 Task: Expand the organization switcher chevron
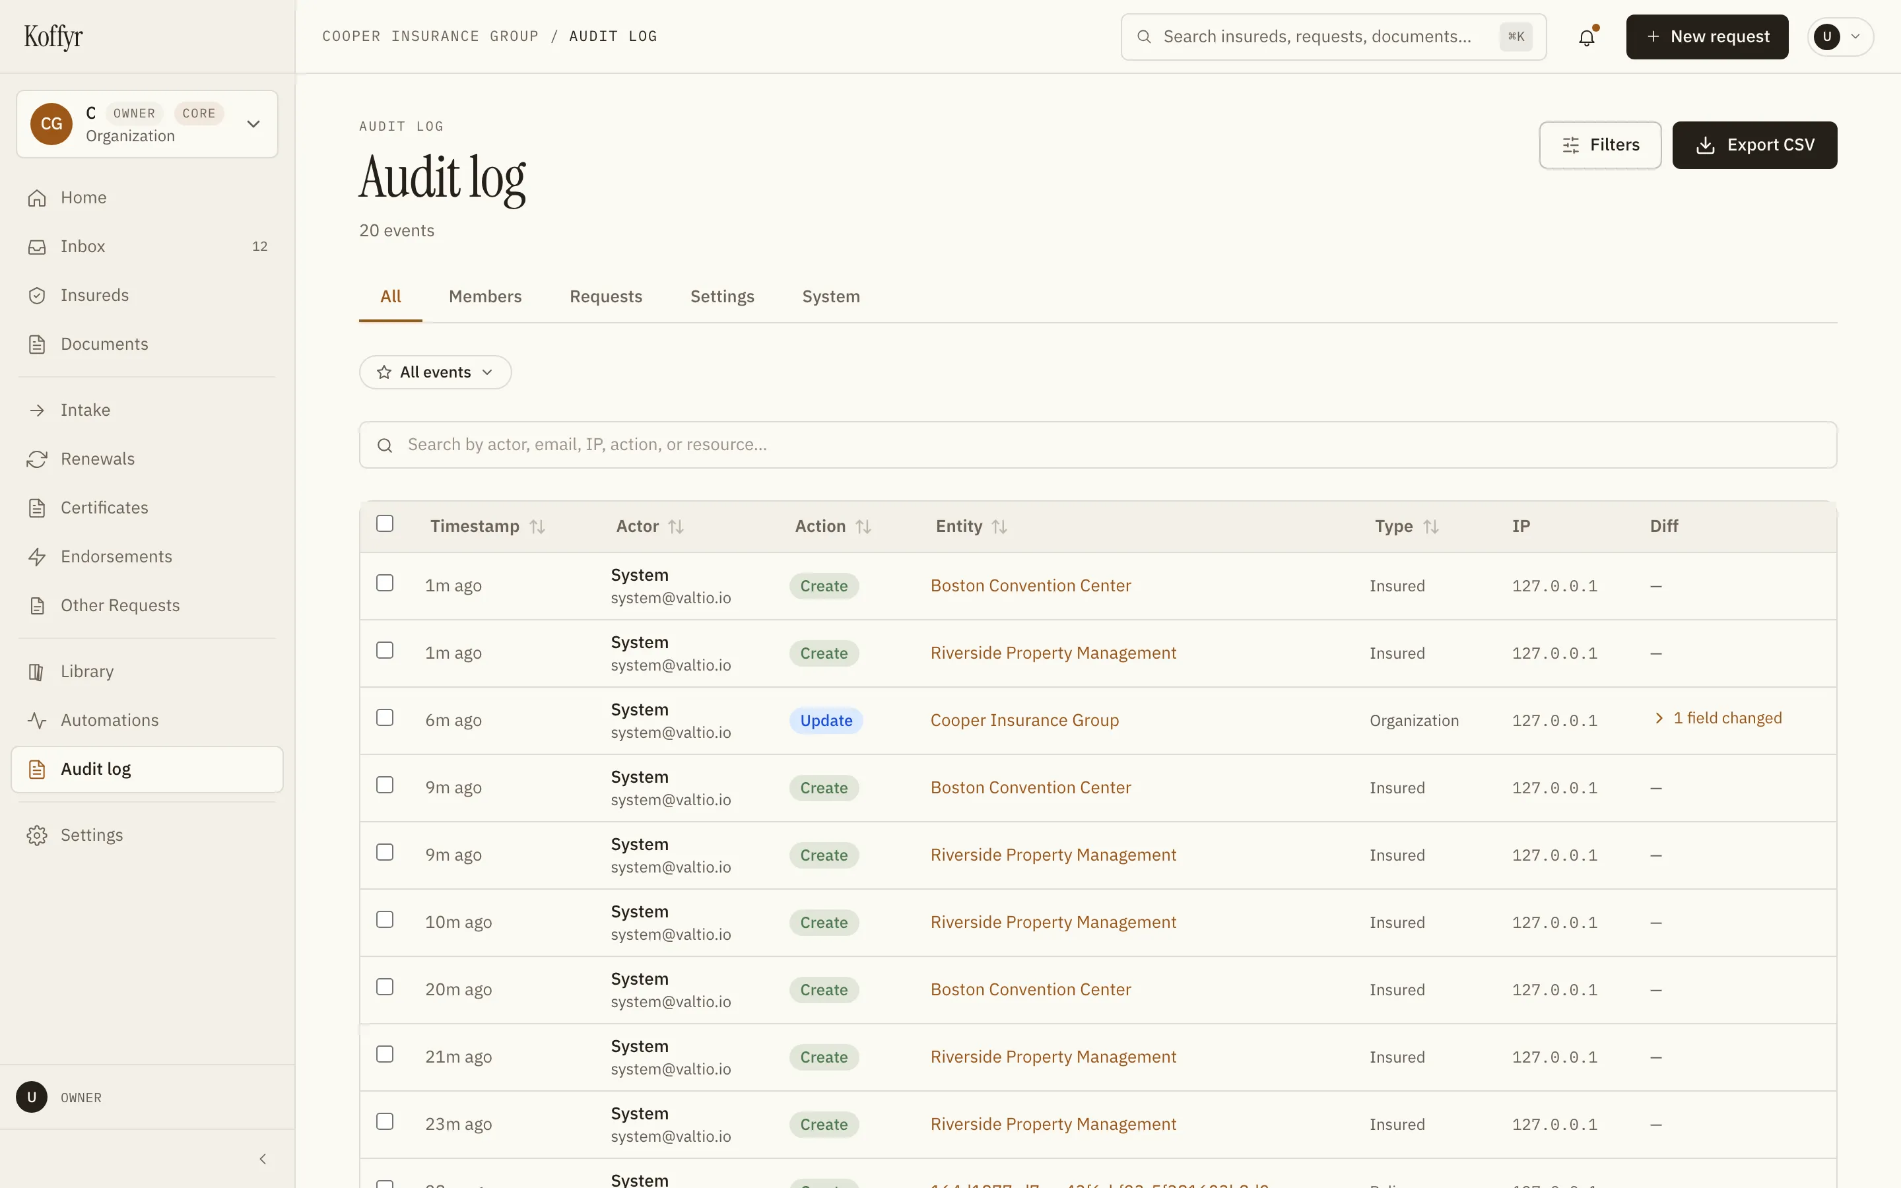pos(253,124)
